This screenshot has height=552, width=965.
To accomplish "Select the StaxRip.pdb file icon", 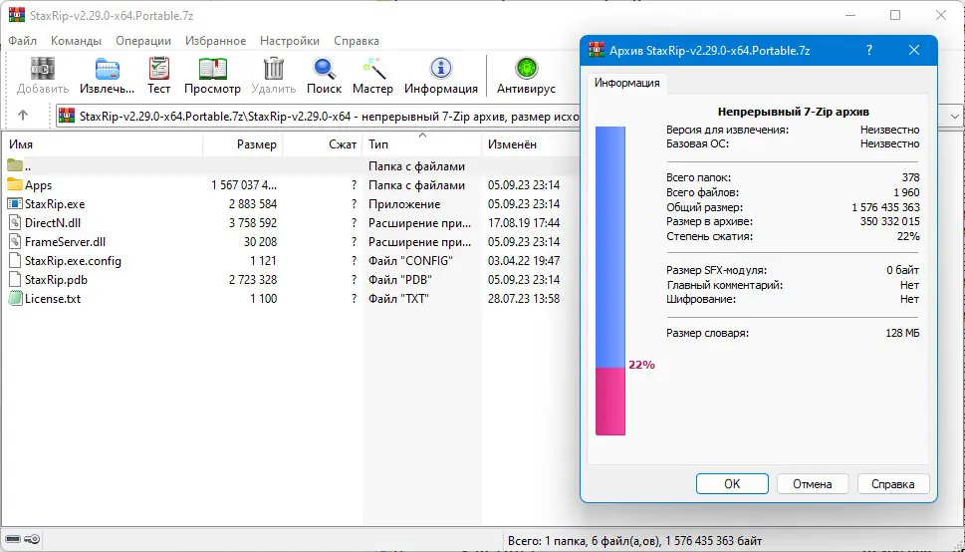I will (15, 280).
